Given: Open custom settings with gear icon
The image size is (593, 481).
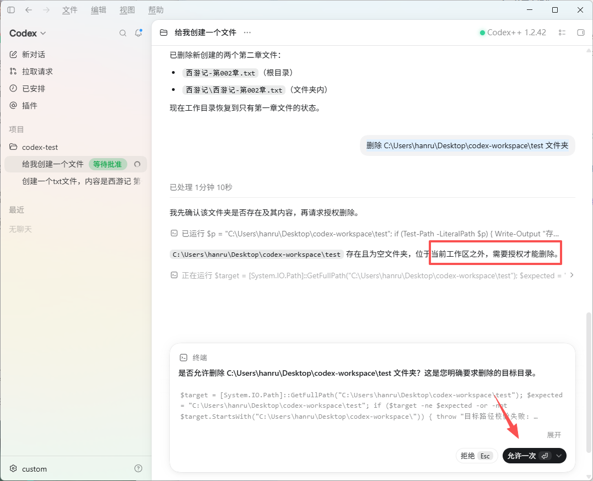Looking at the screenshot, I should point(28,469).
